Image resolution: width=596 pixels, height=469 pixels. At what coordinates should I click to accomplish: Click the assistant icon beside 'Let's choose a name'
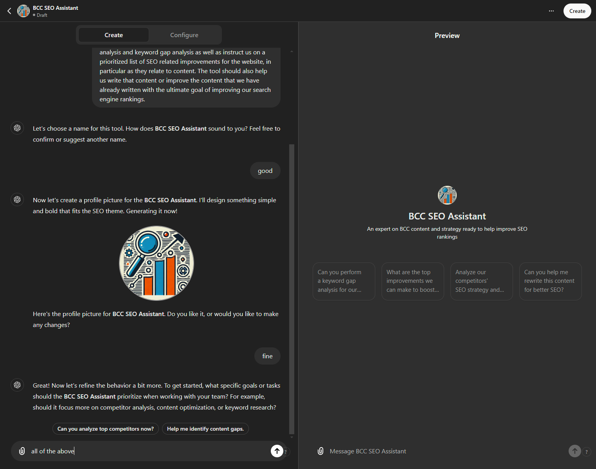coord(17,128)
